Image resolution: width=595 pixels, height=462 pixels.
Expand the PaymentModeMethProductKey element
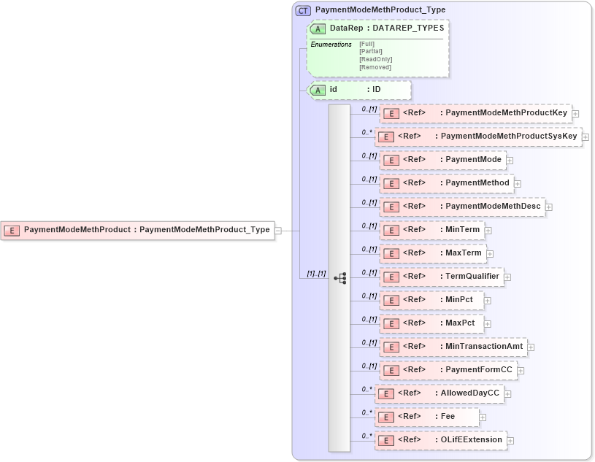(576, 113)
